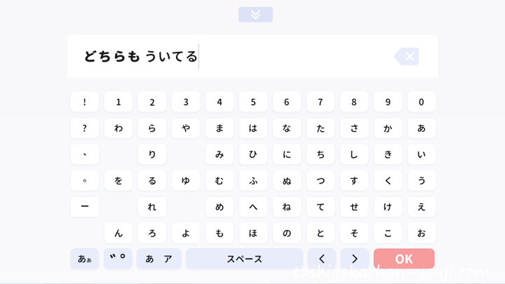Toggle dakuten handakuten marks key
The width and height of the screenshot is (505, 284).
(118, 259)
